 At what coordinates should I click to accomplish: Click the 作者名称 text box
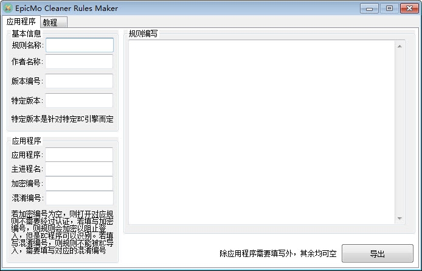(79, 62)
